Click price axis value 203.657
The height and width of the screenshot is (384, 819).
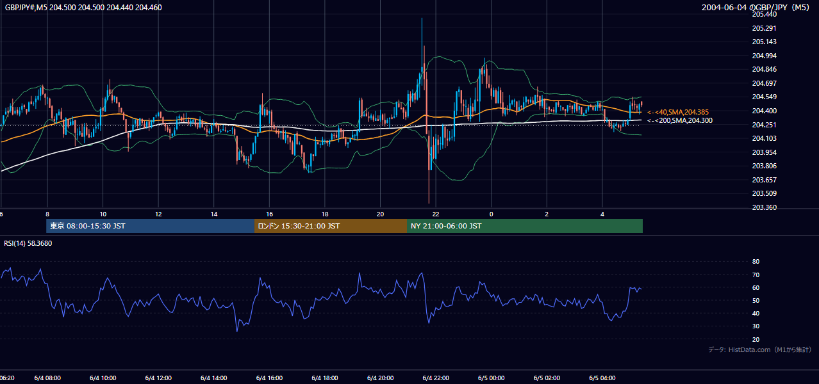tap(765, 180)
